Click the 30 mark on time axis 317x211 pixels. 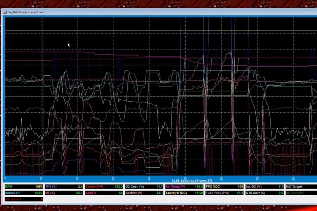click(x=113, y=179)
